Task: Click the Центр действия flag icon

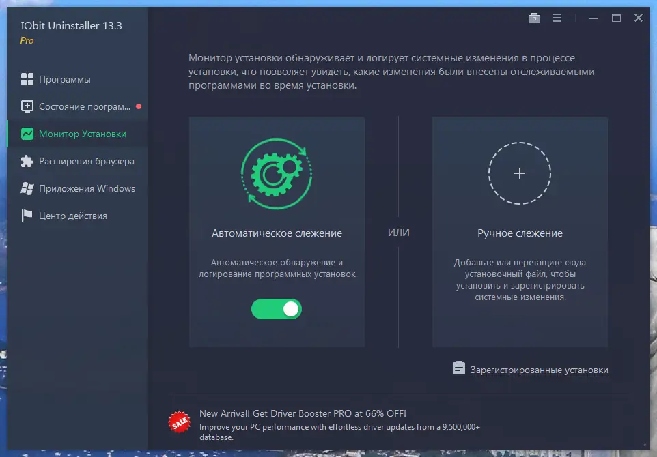Action: coord(27,216)
